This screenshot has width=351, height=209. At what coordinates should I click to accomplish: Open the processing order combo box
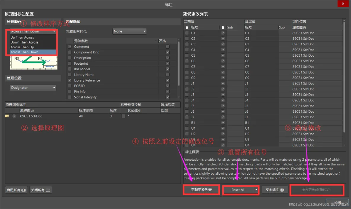click(33, 31)
